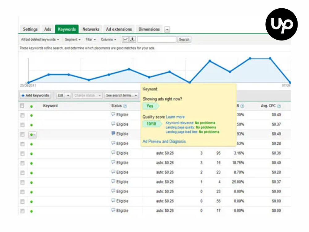
Task: Click the 25.00% CTR cell
Action: click(x=238, y=182)
